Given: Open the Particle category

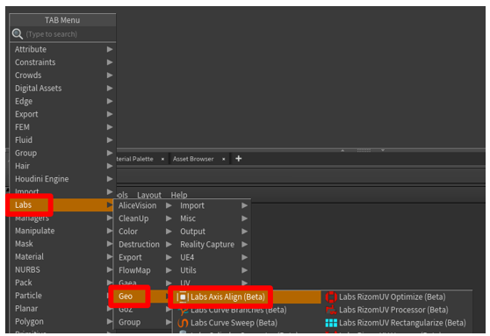Looking at the screenshot, I should pos(61,296).
